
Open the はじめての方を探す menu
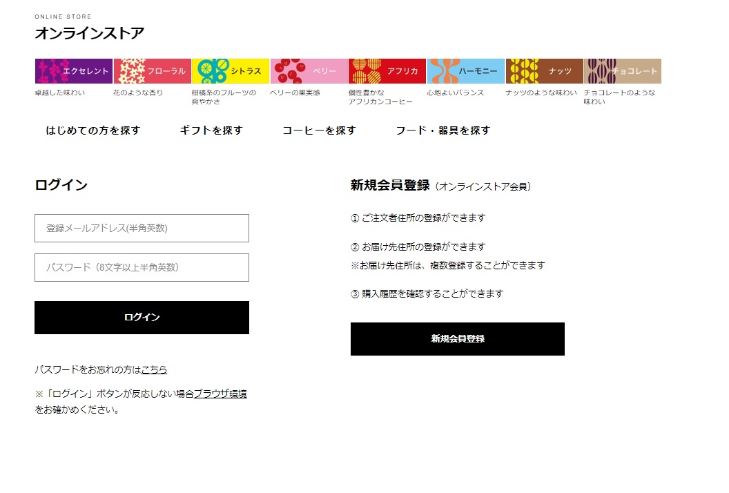[x=93, y=130]
